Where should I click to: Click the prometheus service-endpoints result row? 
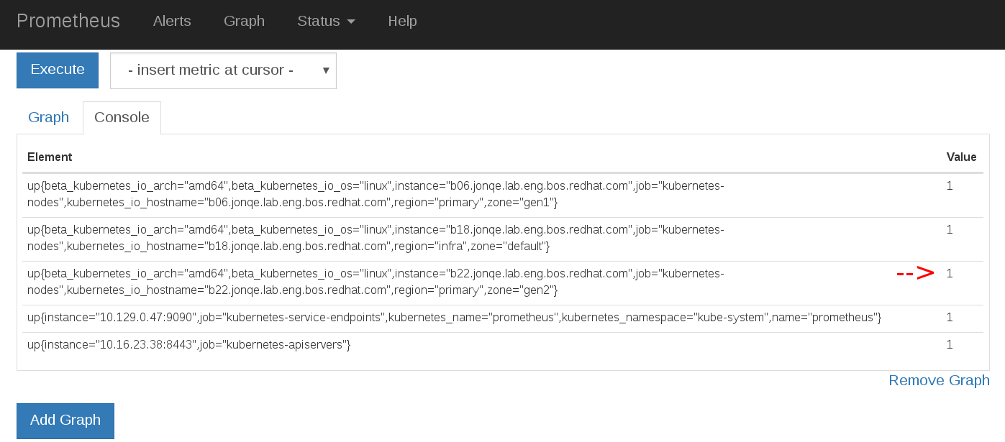453,318
